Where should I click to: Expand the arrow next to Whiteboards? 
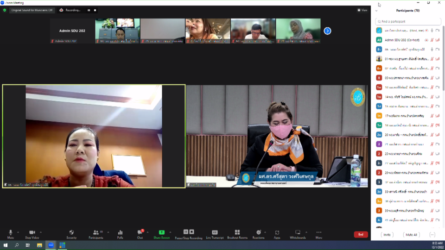tap(306, 232)
